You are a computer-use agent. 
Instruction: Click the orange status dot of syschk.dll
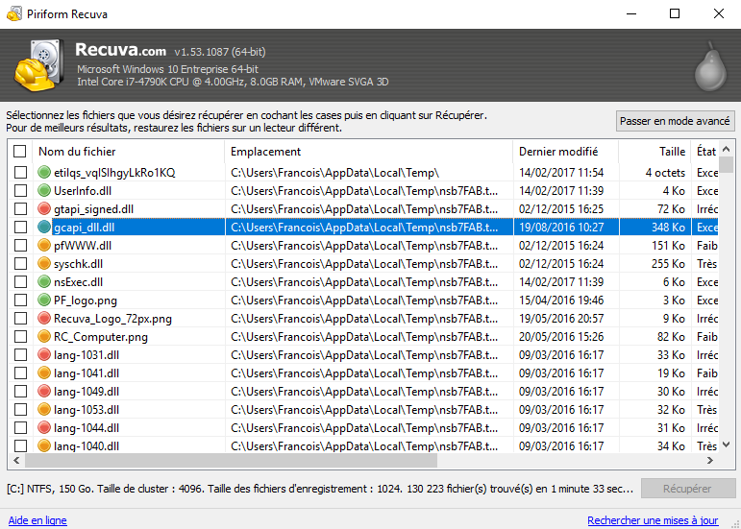pyautogui.click(x=44, y=263)
